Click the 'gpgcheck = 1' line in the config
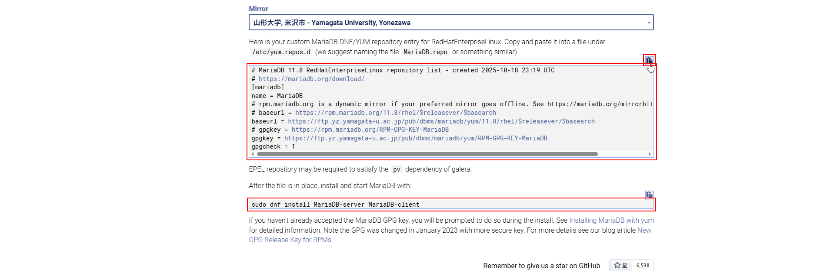827x276 pixels. [x=273, y=146]
